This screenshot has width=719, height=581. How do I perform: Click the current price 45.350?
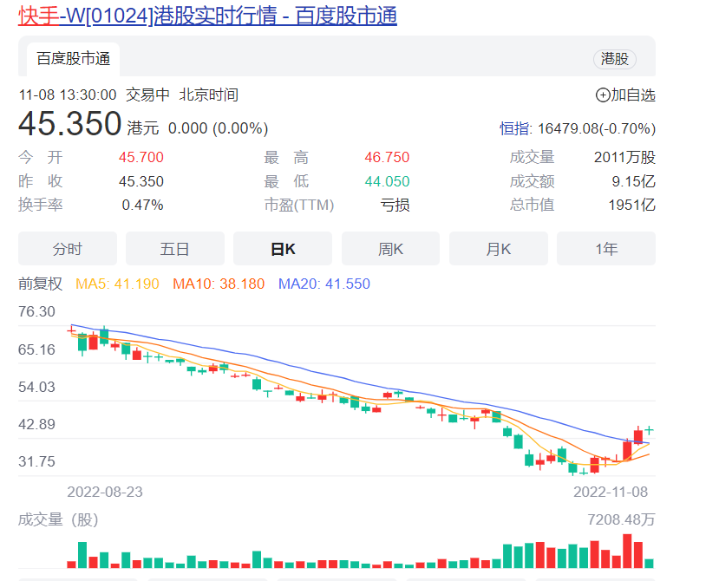[x=70, y=125]
